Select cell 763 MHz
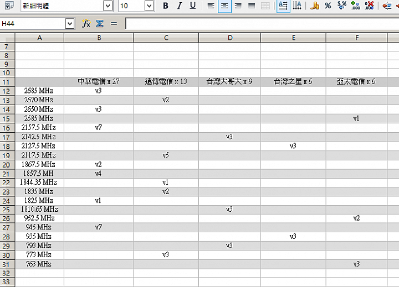This screenshot has height=287, width=399. (39, 264)
